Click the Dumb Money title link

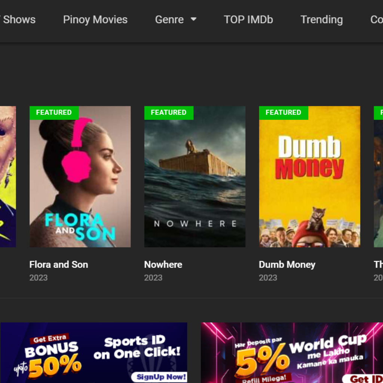[x=287, y=264]
